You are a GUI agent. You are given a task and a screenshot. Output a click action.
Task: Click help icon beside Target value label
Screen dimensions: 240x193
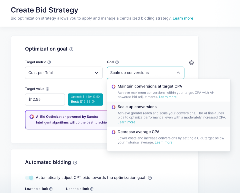coord(48,89)
